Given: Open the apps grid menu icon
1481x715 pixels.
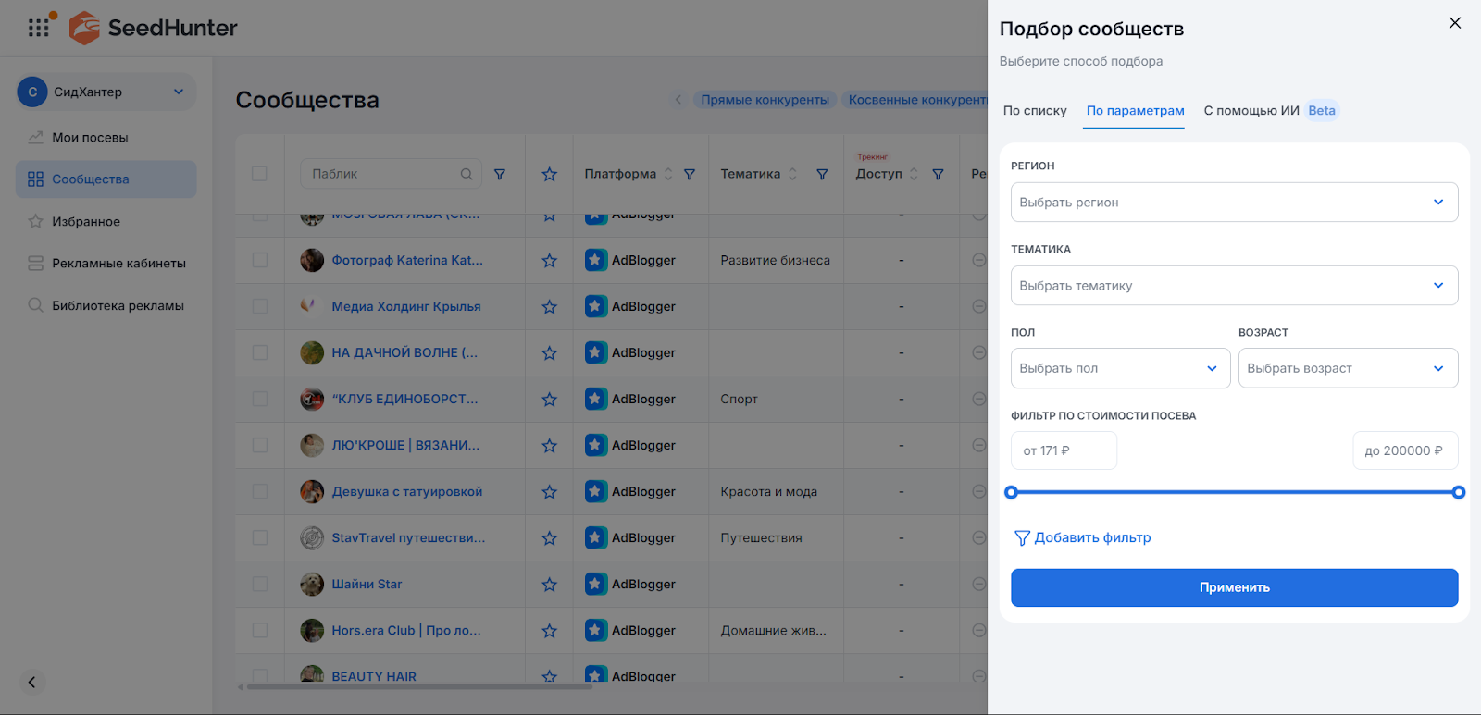Looking at the screenshot, I should click(x=38, y=28).
